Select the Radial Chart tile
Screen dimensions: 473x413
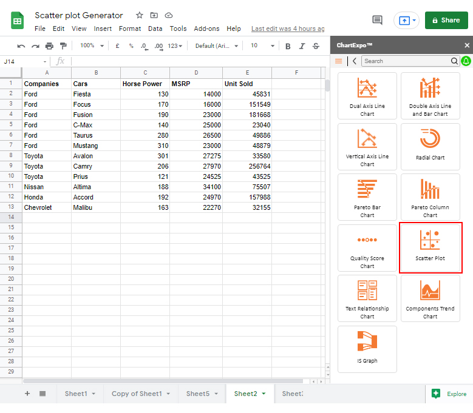point(430,147)
